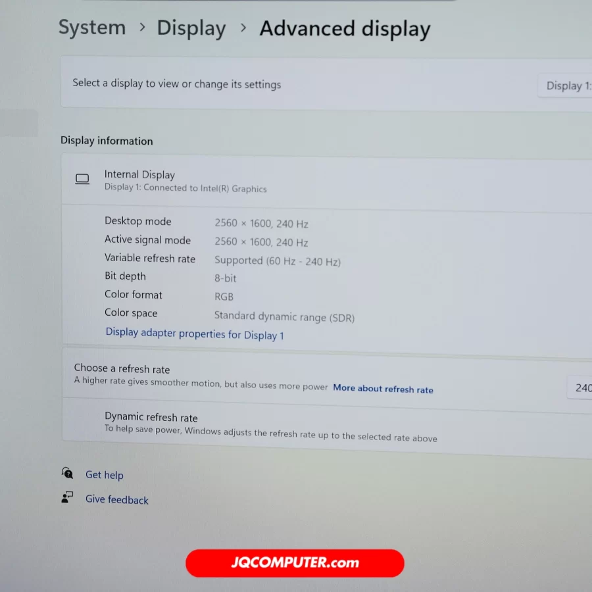
Task: Click the Advanced display page heading
Action: (x=345, y=29)
